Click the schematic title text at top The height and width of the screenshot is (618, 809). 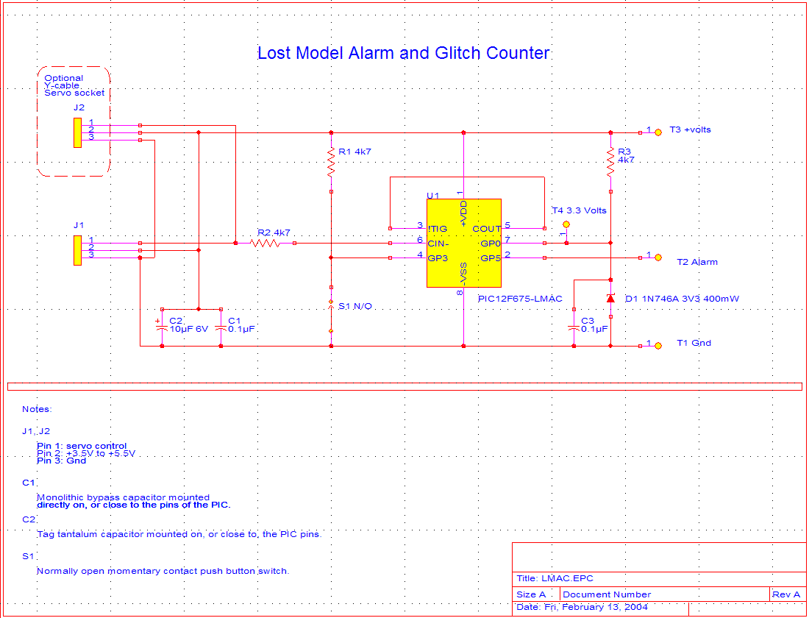403,53
